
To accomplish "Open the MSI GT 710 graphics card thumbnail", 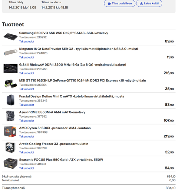I will tap(10, 84).
